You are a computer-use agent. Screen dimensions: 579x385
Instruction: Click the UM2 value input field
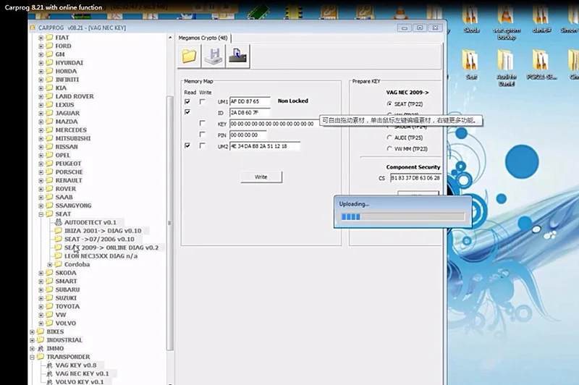coord(265,146)
